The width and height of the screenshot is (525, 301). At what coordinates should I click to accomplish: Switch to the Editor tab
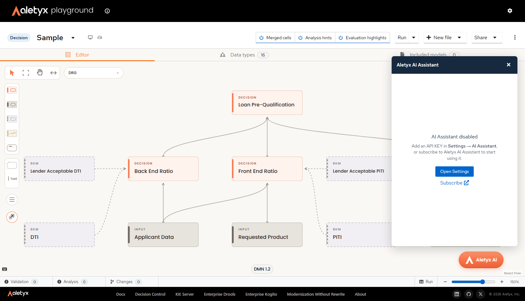point(77,55)
